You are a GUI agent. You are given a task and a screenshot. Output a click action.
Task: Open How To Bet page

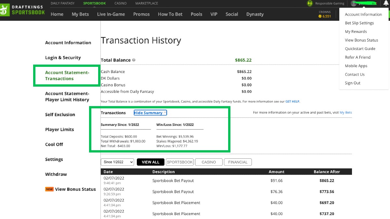(170, 14)
